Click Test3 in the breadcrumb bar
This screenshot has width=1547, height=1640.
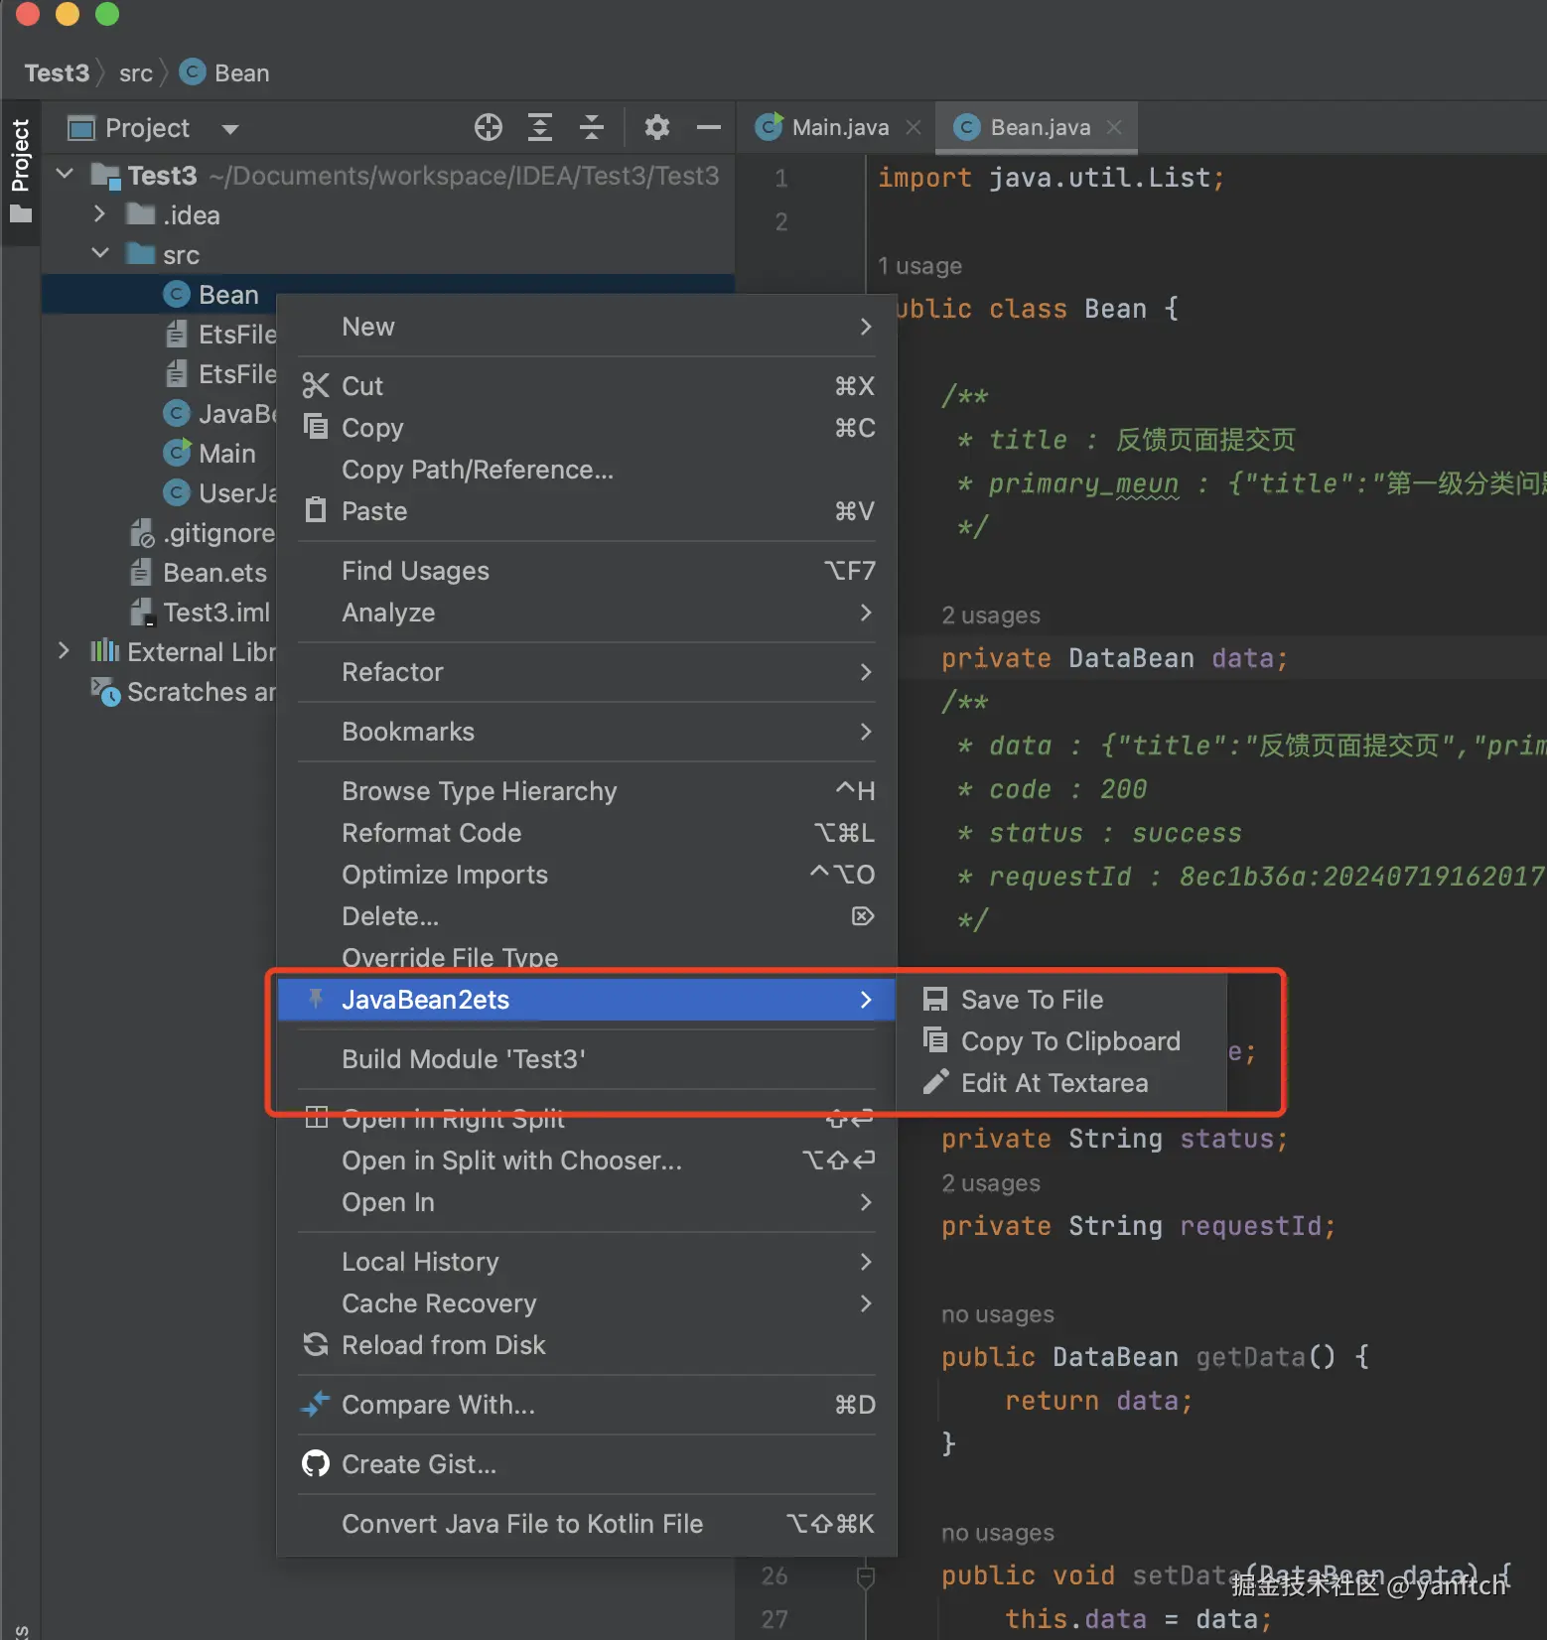tap(57, 73)
